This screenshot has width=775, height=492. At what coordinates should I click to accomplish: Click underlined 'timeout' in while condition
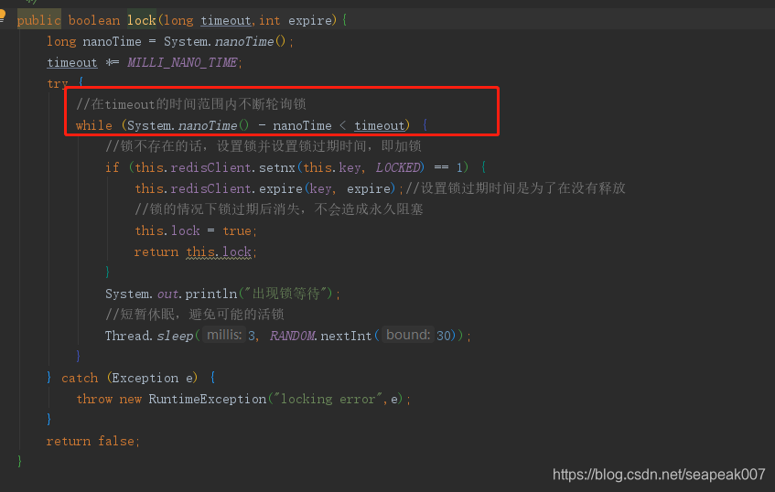(379, 126)
